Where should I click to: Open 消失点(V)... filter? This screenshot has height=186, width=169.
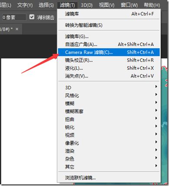[x=109, y=76]
